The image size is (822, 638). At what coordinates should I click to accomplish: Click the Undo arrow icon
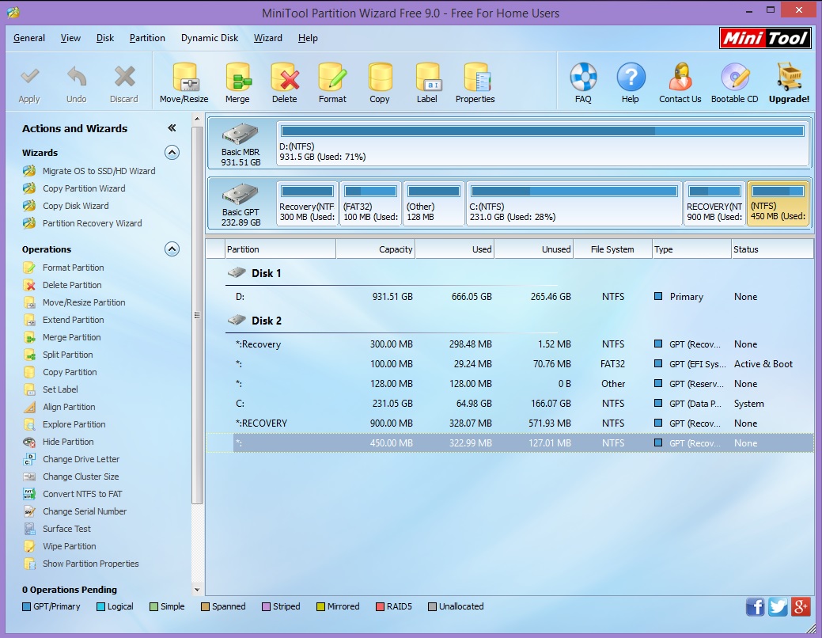(x=77, y=85)
